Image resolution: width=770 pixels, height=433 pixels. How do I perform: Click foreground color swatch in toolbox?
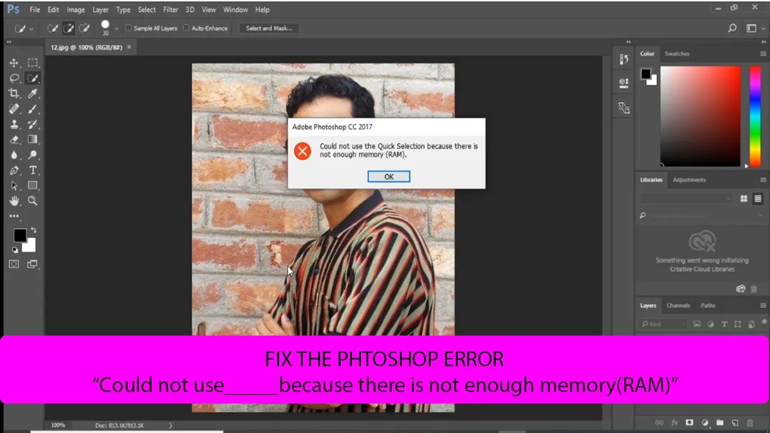coord(20,235)
